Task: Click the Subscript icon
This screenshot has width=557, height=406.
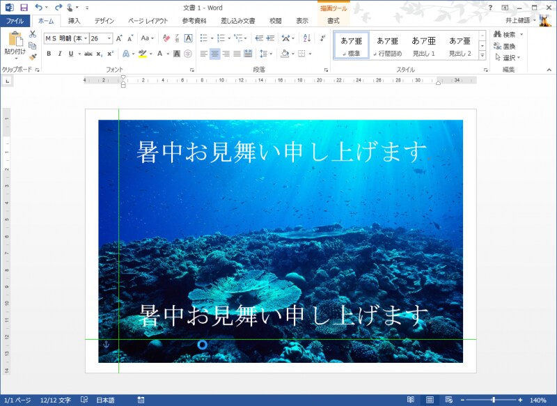Action: [98, 54]
